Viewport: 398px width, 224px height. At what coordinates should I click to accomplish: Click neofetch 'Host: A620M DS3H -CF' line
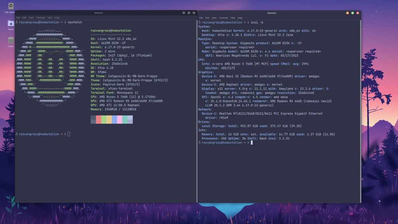(x=108, y=43)
